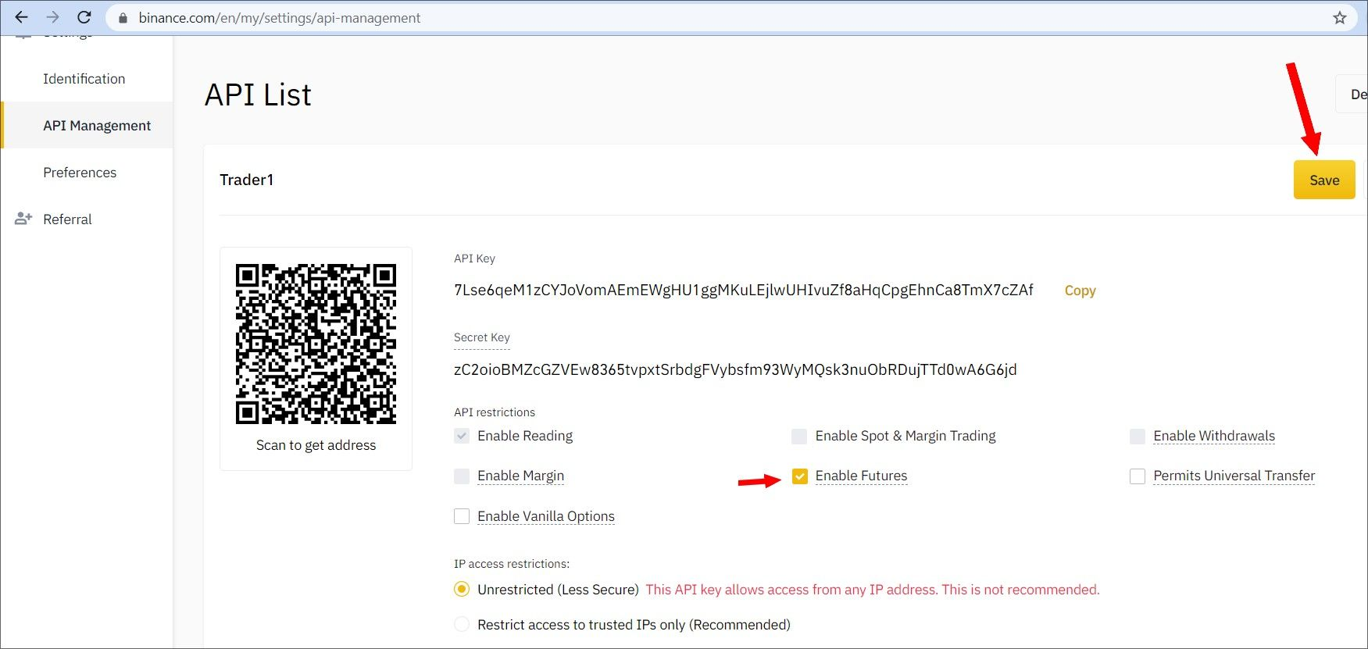Go back using the browser back arrow

[21, 17]
